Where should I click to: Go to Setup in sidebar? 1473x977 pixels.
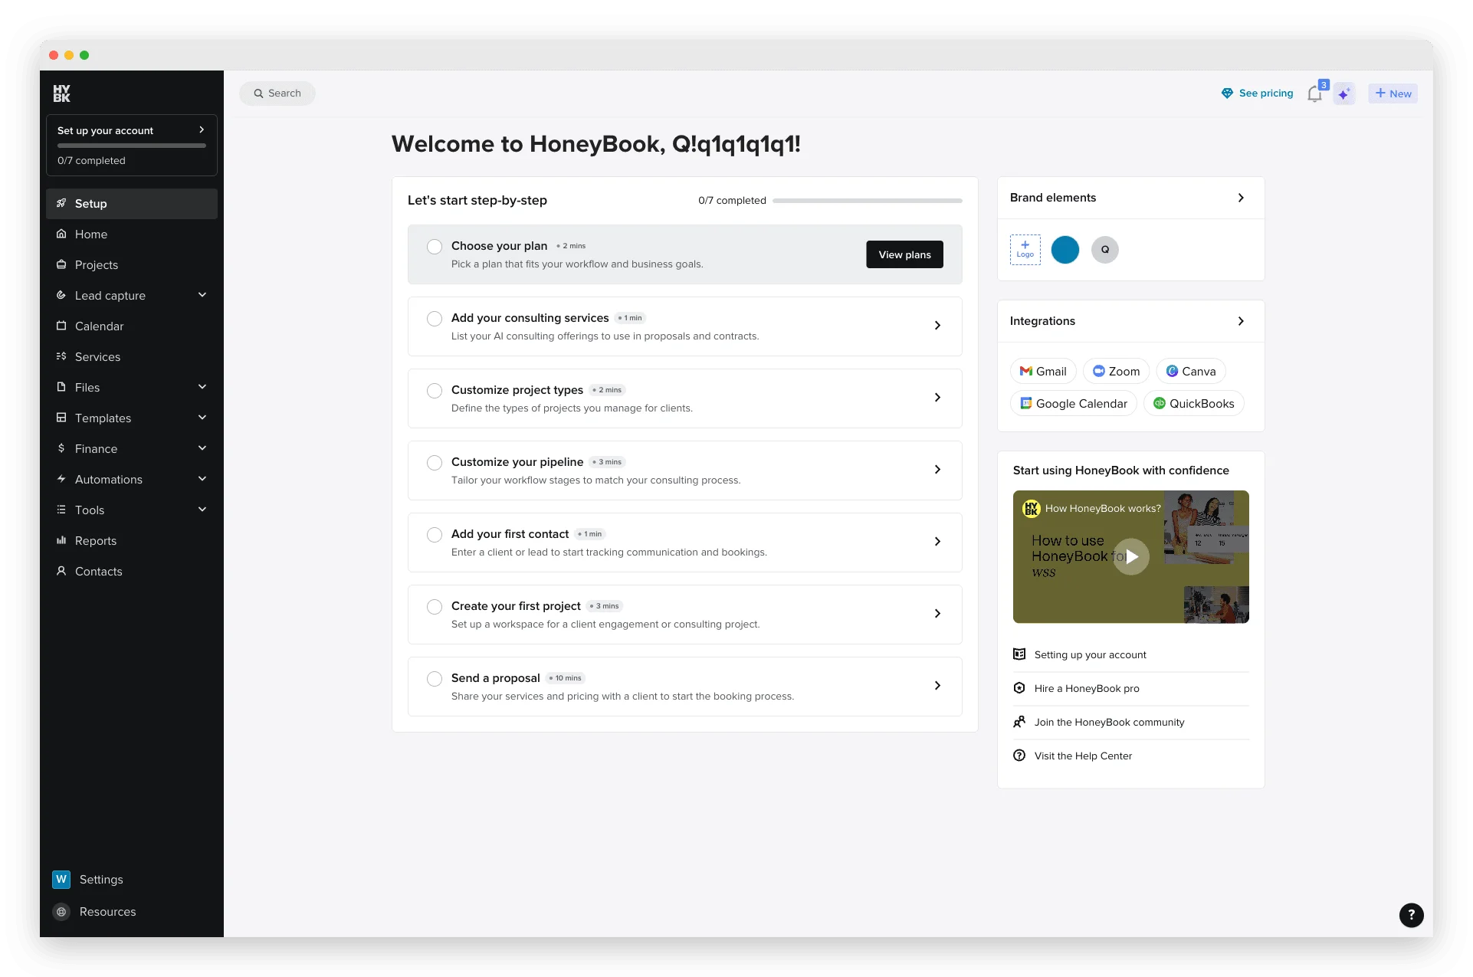pos(132,203)
